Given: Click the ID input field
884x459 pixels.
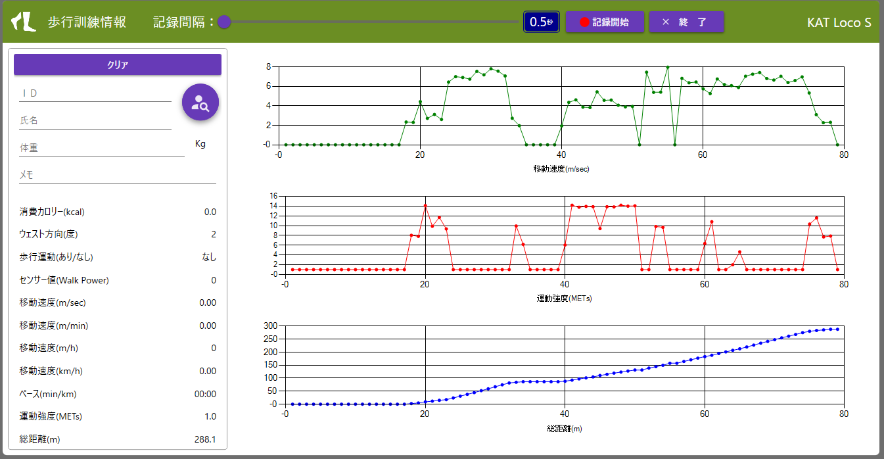Looking at the screenshot, I should 95,93.
